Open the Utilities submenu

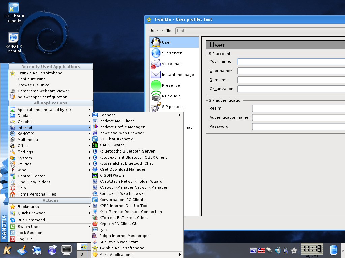tap(51, 164)
